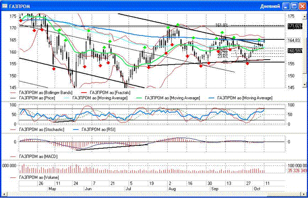Click the date label 5 on time axis
The height and width of the screenshot is (198, 308).
(131, 183)
